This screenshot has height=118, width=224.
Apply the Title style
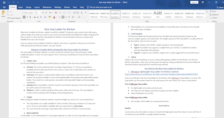(x=157, y=15)
